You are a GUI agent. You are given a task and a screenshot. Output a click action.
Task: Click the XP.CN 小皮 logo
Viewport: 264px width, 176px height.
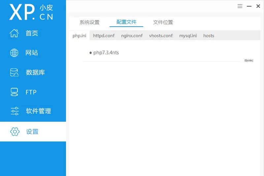(31, 12)
